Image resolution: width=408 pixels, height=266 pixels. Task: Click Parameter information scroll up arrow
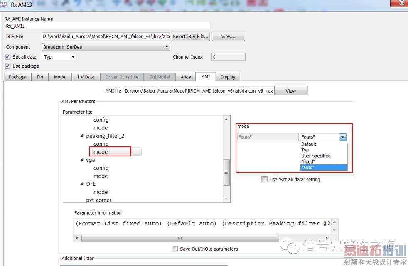[334, 222]
